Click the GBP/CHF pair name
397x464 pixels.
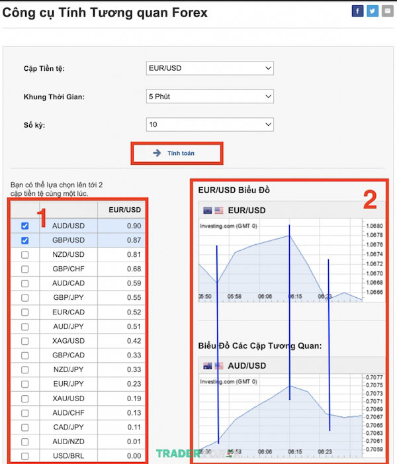pyautogui.click(x=68, y=269)
